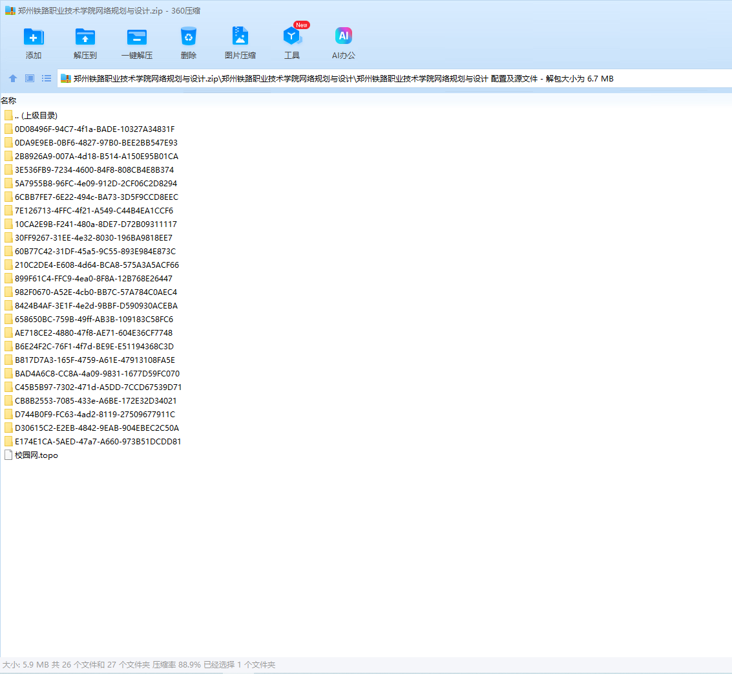Viewport: 732px width, 674px height.
Task: Select folder 5A7955B8-96FC-4e09-912D-2CF06C2D8294
Action: click(x=91, y=183)
